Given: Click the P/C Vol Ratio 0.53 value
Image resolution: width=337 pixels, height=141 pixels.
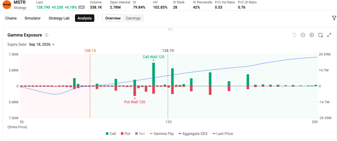Looking at the screenshot, I should tap(218, 7).
